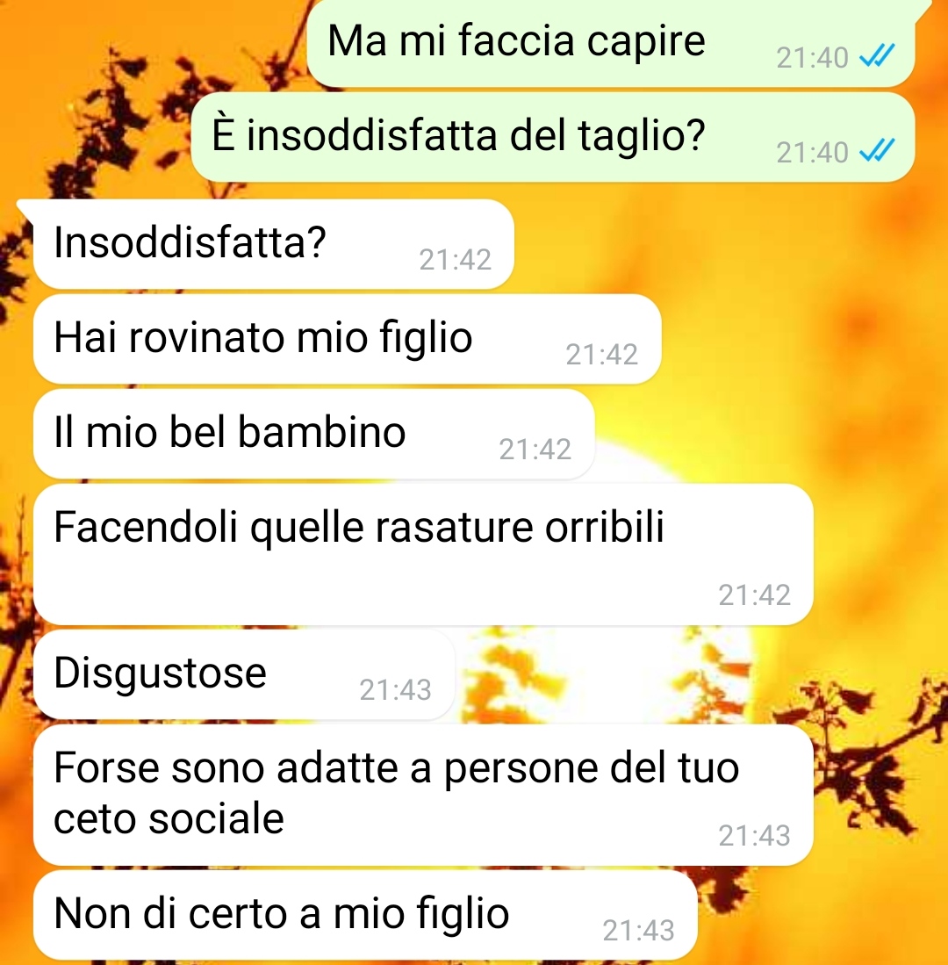
Task: Tap the 21:43 timestamp beside 'Disgustose'
Action: tap(396, 690)
